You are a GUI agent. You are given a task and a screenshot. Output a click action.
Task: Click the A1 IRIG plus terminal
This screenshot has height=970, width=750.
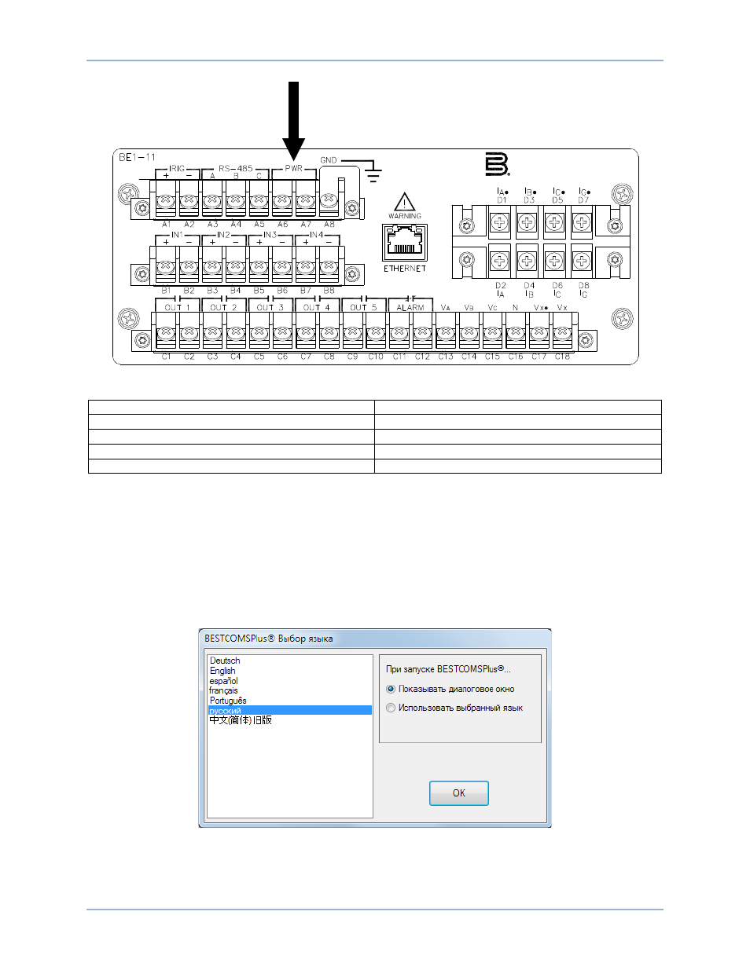coord(166,203)
